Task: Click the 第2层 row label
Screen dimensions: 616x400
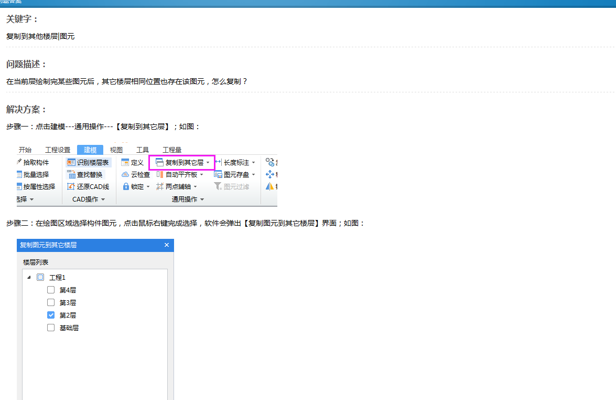Action: pyautogui.click(x=68, y=315)
